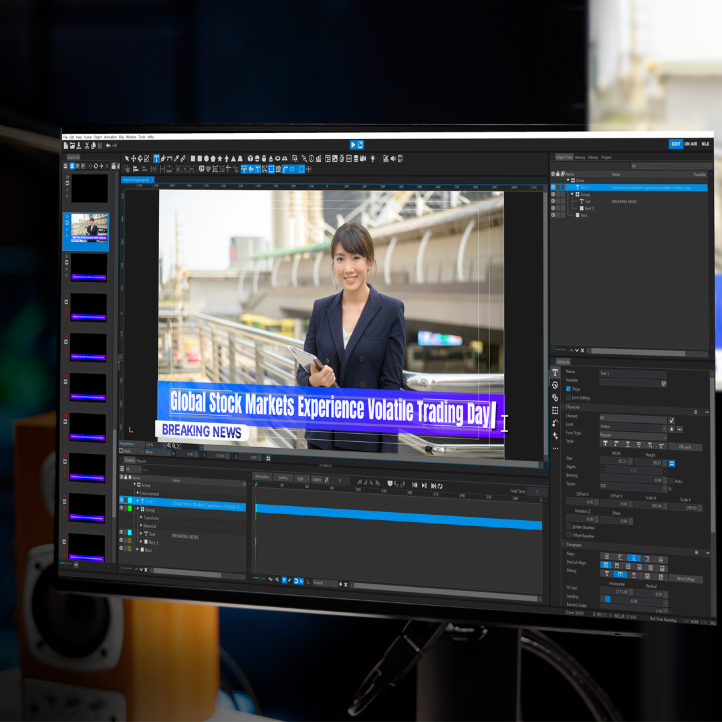
Task: Click the eyedropper tool
Action: 176,158
